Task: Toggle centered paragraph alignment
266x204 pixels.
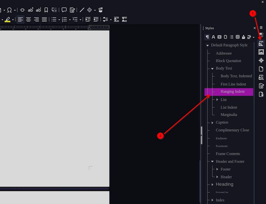Action: [x=29, y=19]
